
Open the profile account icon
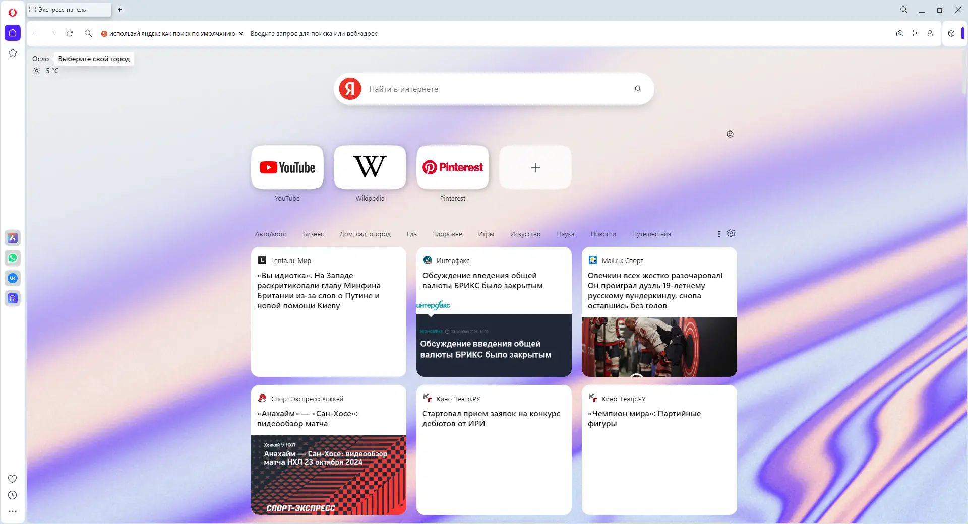(930, 33)
